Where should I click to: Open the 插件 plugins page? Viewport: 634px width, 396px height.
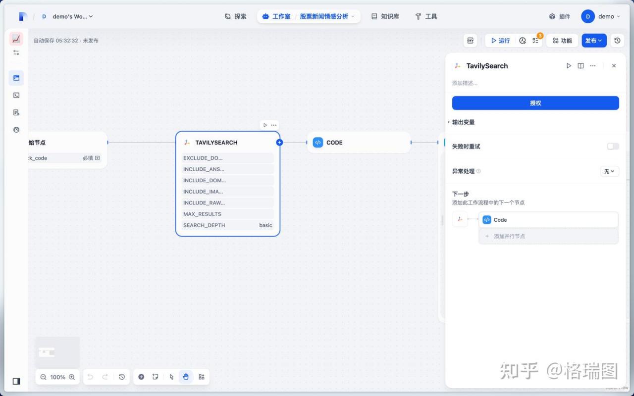[559, 16]
